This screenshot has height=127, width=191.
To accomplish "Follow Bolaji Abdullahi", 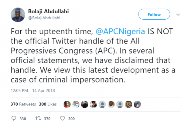I will [x=154, y=14].
